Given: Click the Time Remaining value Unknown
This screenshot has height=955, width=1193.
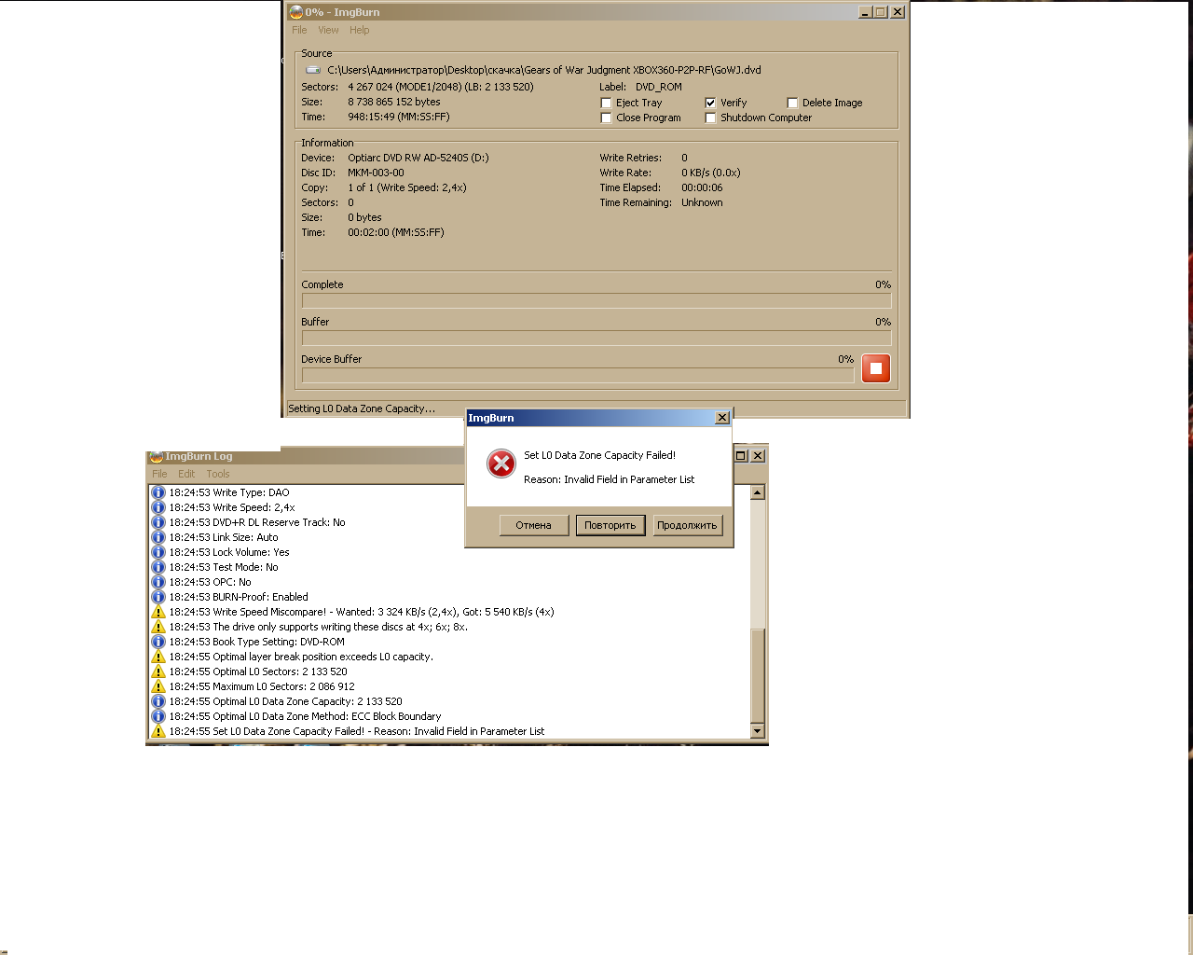Looking at the screenshot, I should (702, 202).
